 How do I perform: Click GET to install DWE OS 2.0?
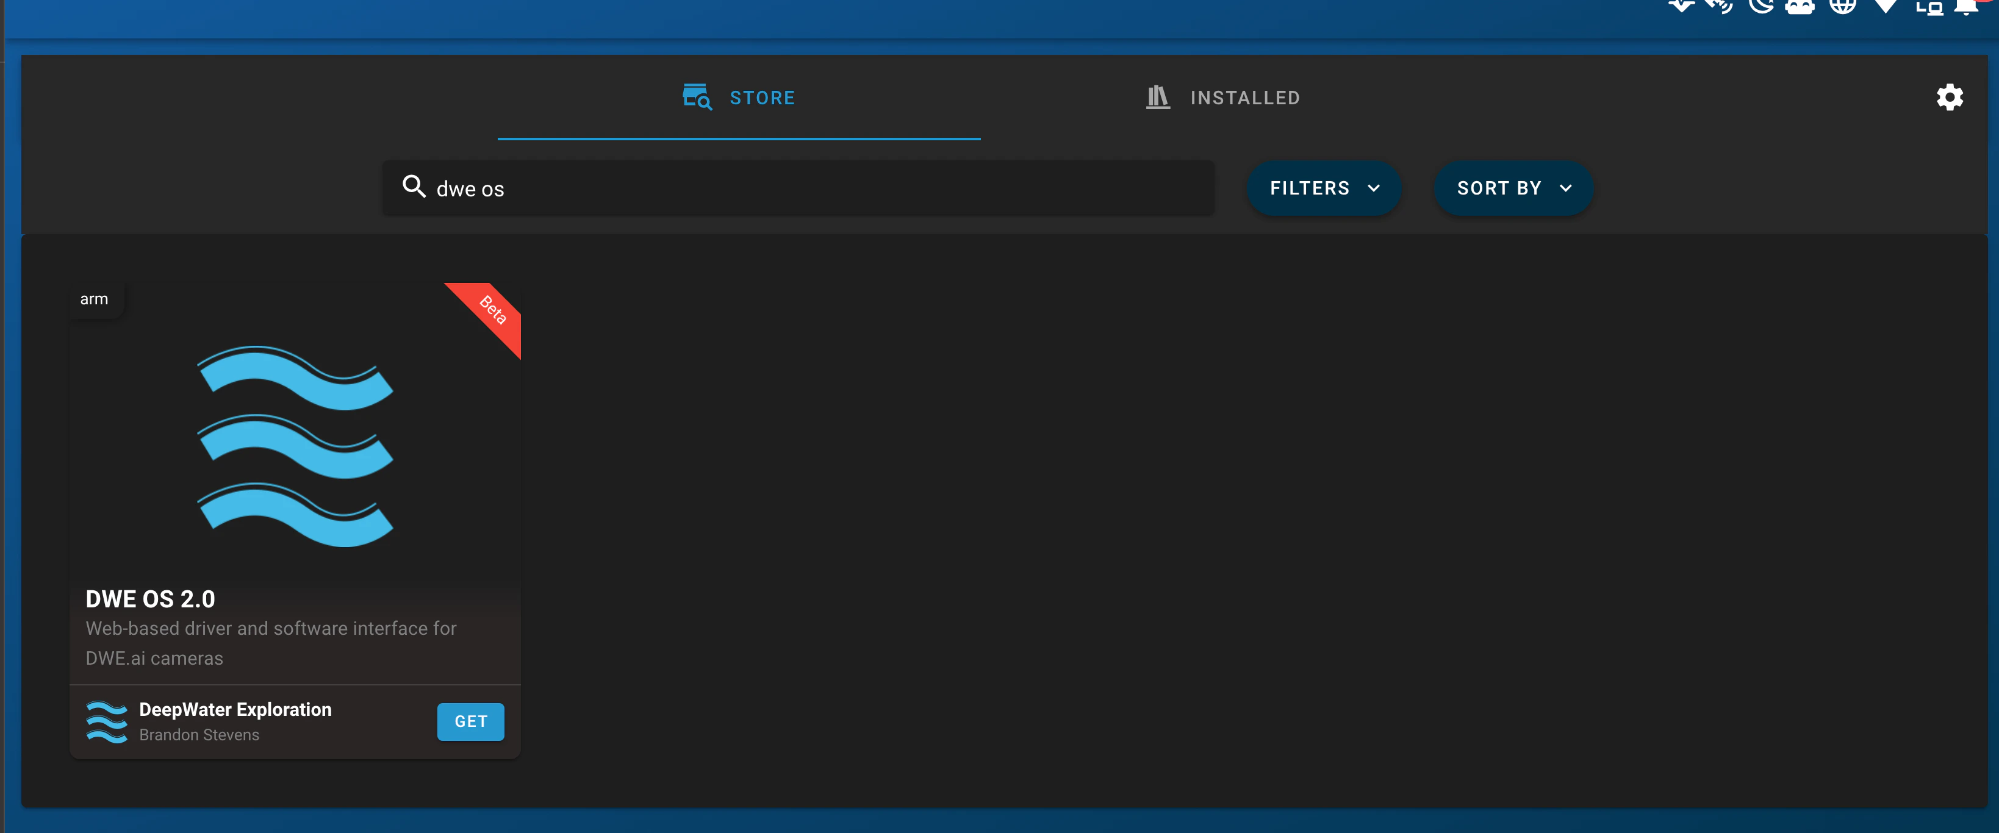click(470, 721)
